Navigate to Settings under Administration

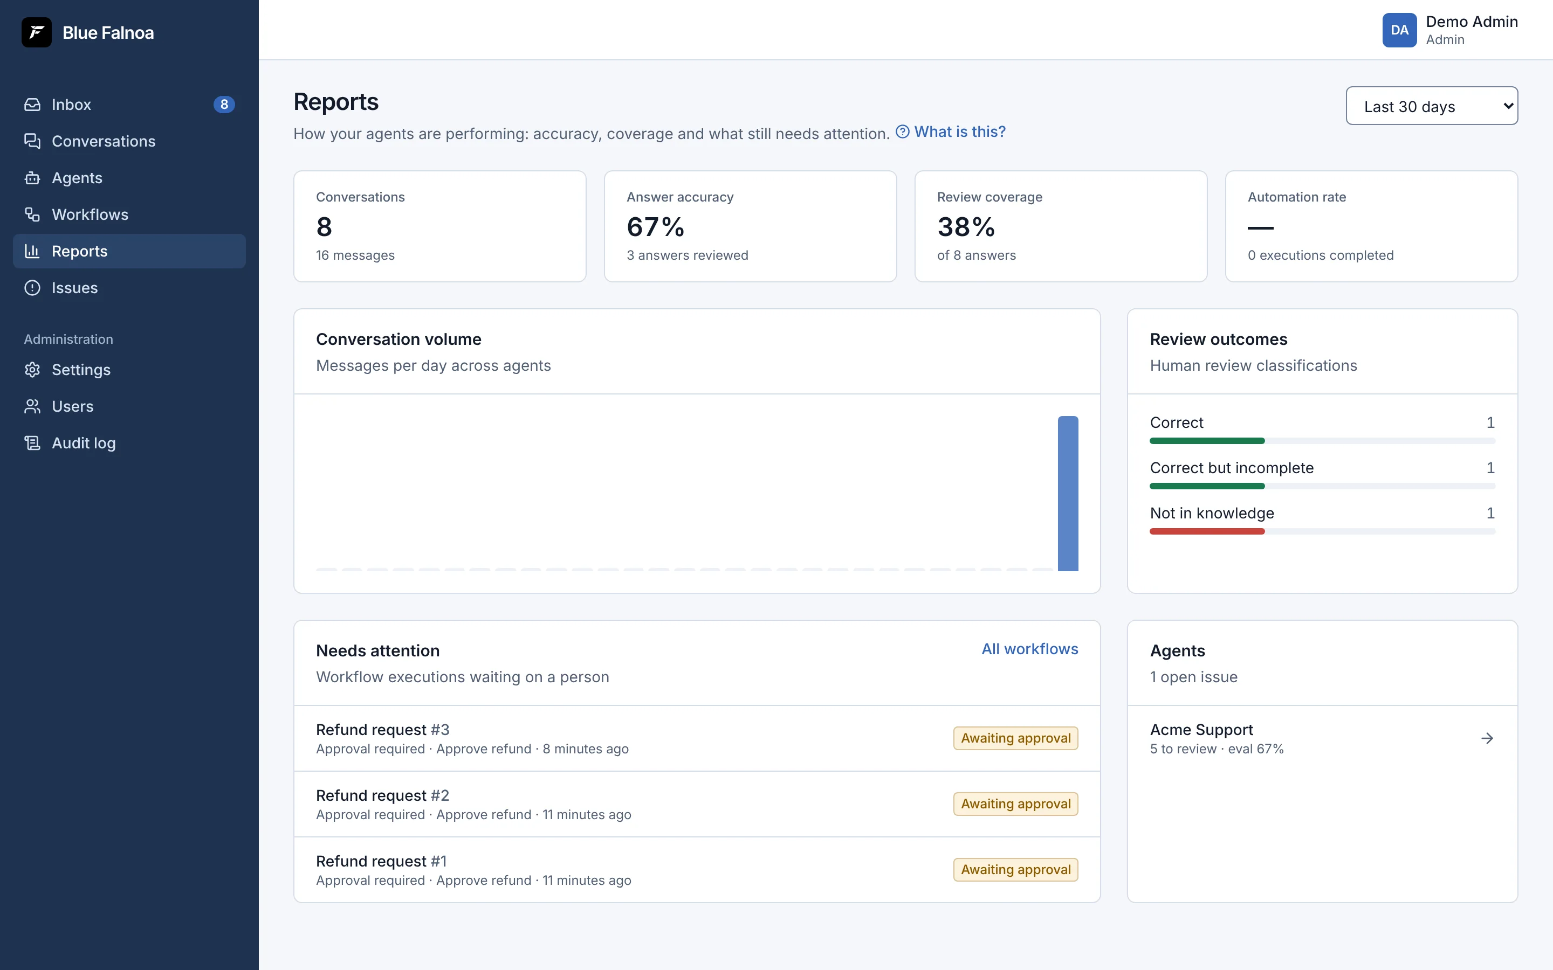tap(129, 370)
